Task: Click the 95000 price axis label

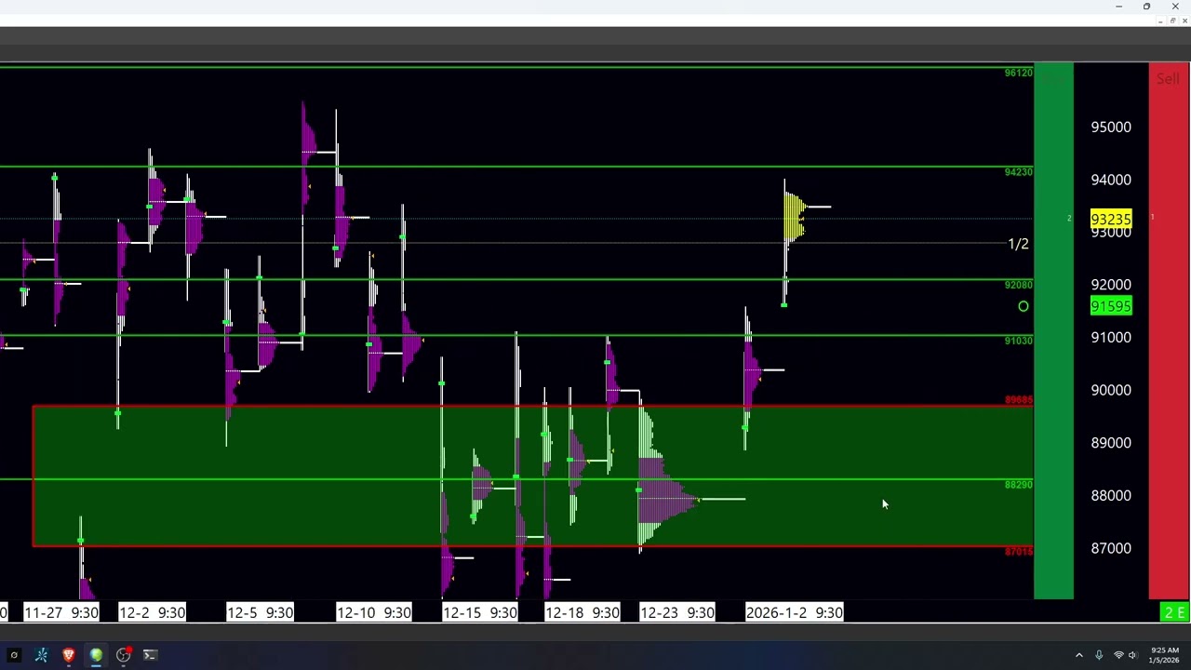Action: pos(1111,127)
